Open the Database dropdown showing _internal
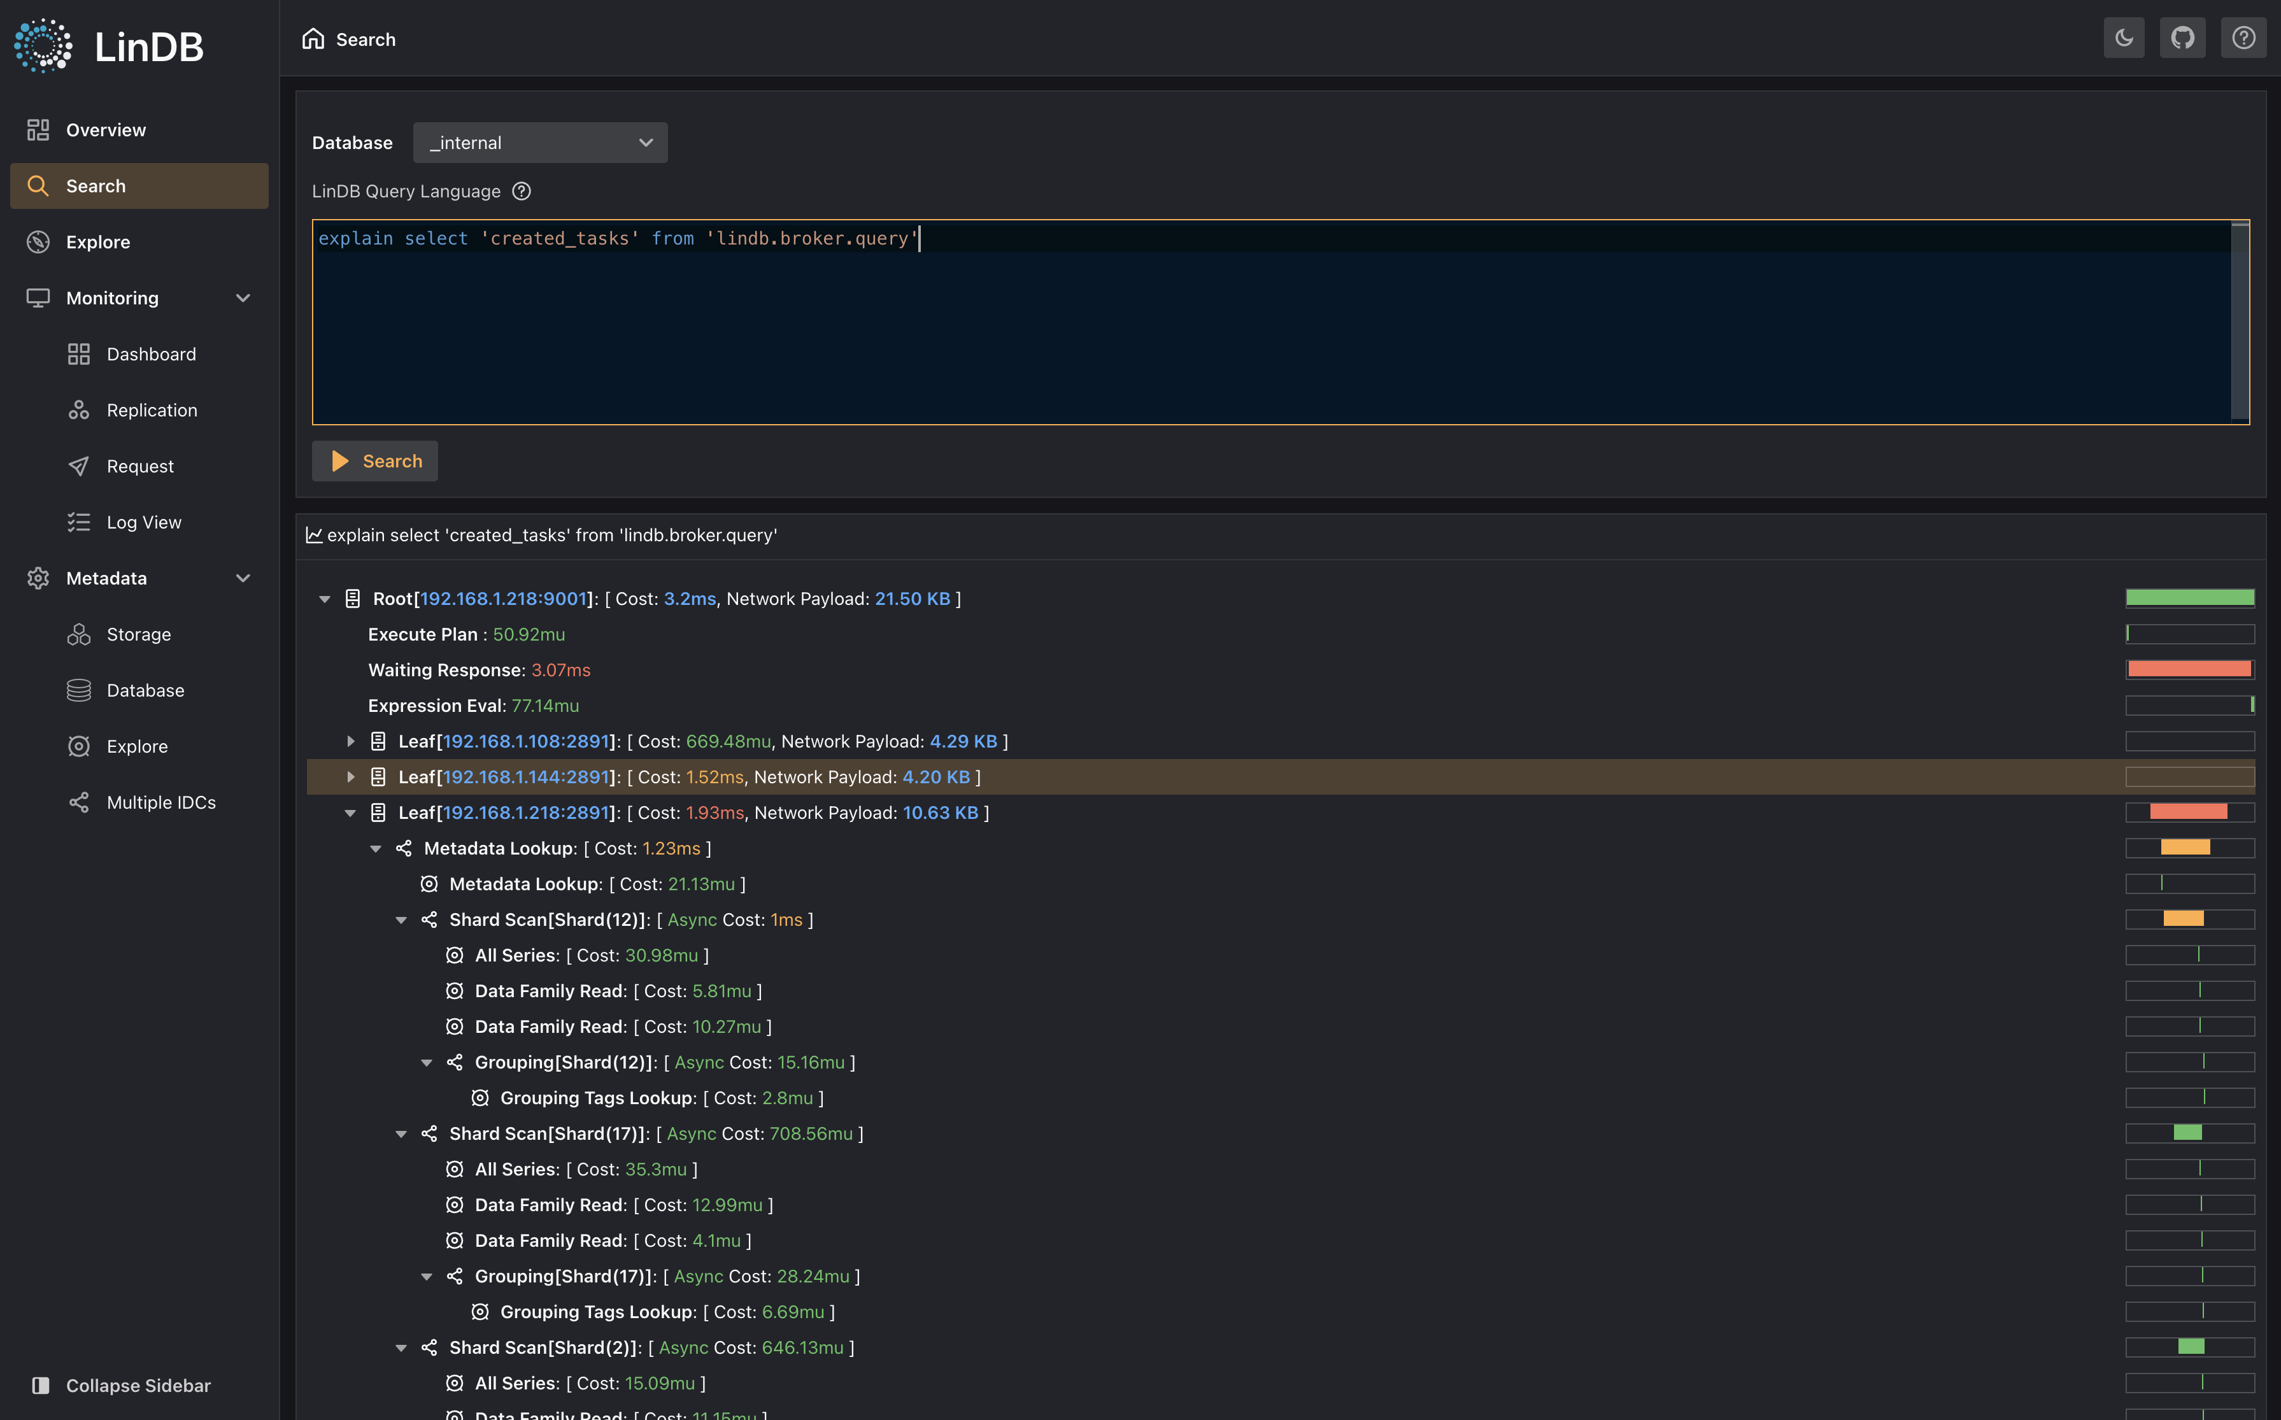 [540, 143]
